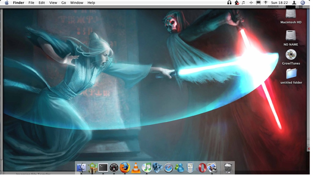Launch Opera browser from Dock
The image size is (313, 177).
(x=202, y=168)
